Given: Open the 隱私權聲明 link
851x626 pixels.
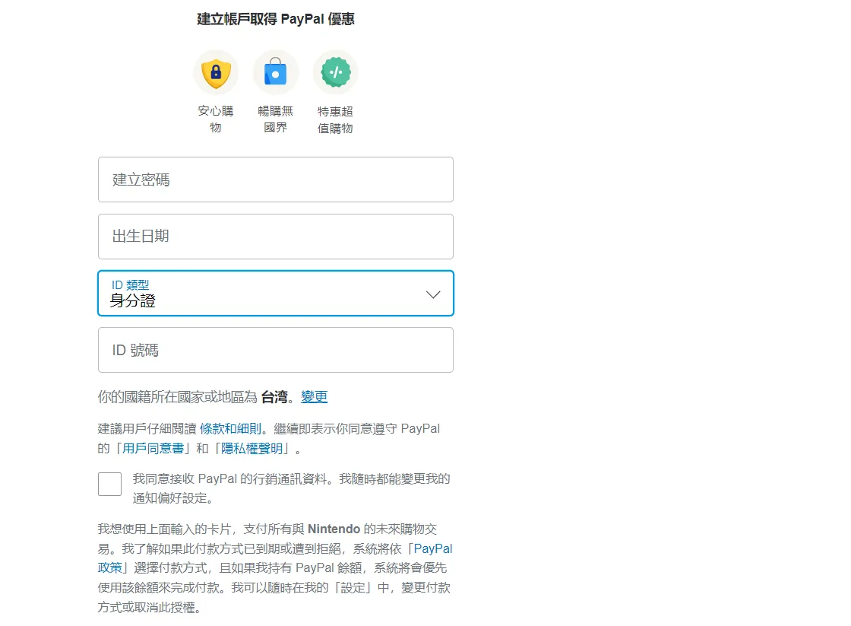Looking at the screenshot, I should point(255,449).
